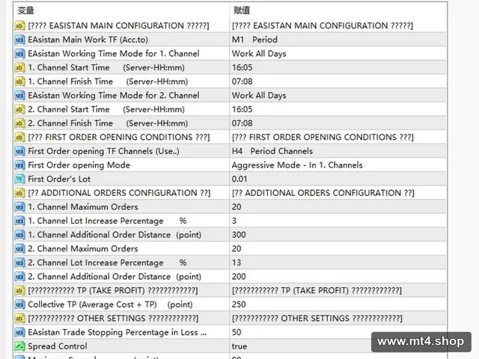
Task: Click double-type icon beside First Order's Lot
Action: coord(19,179)
